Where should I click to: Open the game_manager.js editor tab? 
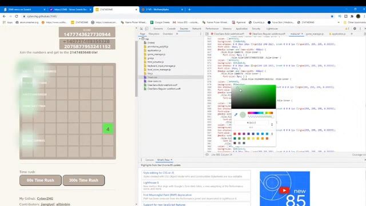point(315,34)
